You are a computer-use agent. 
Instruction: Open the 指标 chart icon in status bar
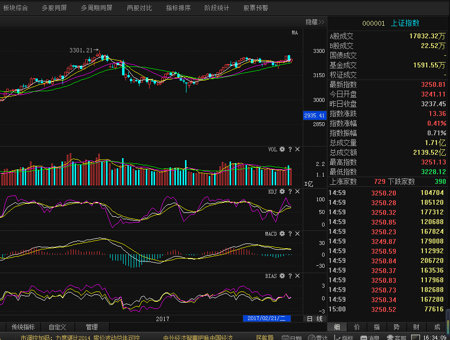[x=344, y=338]
